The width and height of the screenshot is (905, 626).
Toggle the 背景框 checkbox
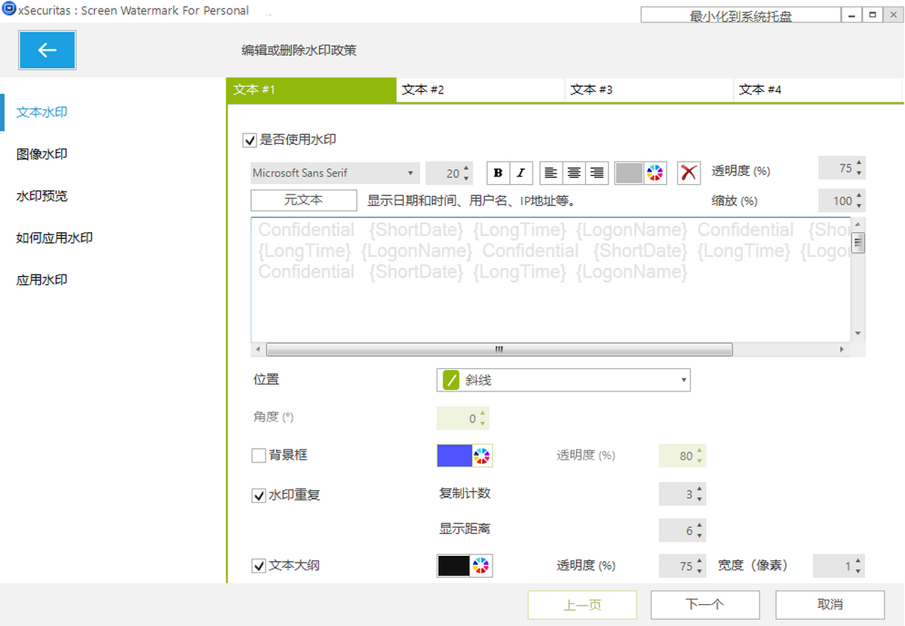click(259, 456)
